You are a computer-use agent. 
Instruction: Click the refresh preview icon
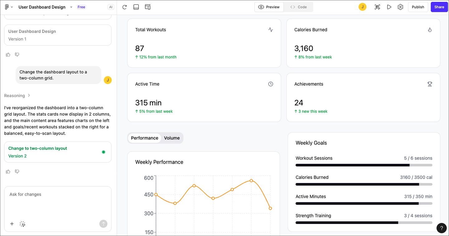124,7
